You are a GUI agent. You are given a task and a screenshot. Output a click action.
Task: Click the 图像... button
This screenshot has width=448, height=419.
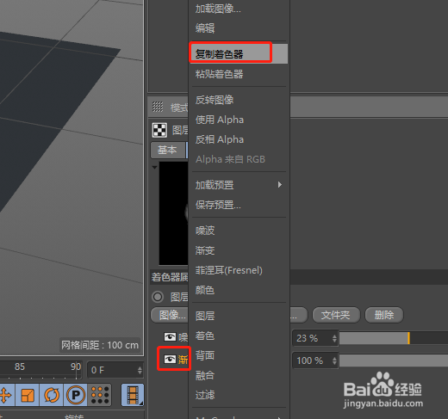[170, 315]
